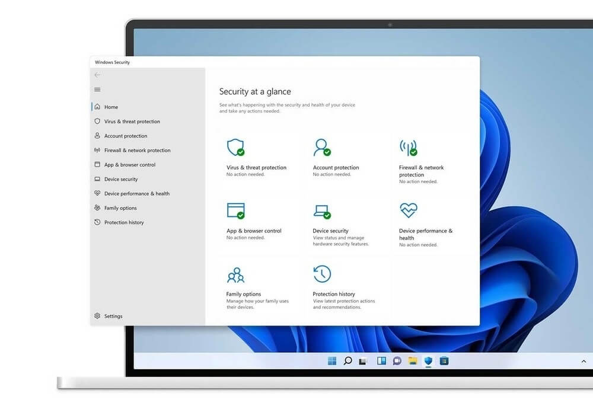
Task: Click the Account protection tile title
Action: pos(336,167)
